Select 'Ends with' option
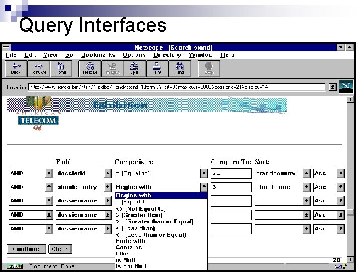Viewport: 362px width, 272px height. 161,241
